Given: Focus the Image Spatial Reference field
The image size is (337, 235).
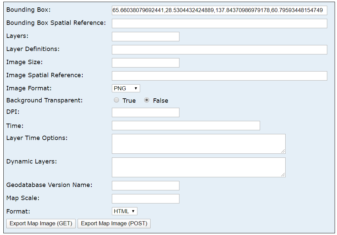Looking at the screenshot, I should pyautogui.click(x=219, y=76).
